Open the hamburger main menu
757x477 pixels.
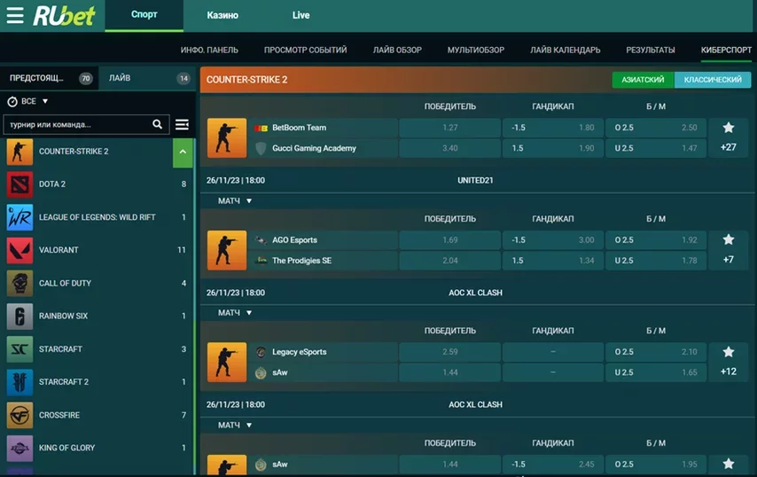pyautogui.click(x=15, y=15)
